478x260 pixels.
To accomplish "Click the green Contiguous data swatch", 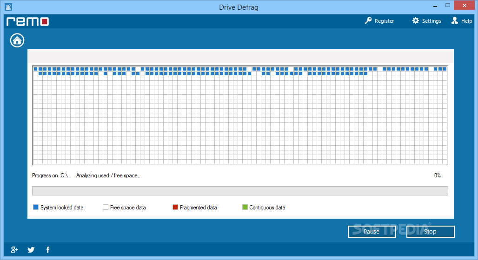I will (x=245, y=208).
